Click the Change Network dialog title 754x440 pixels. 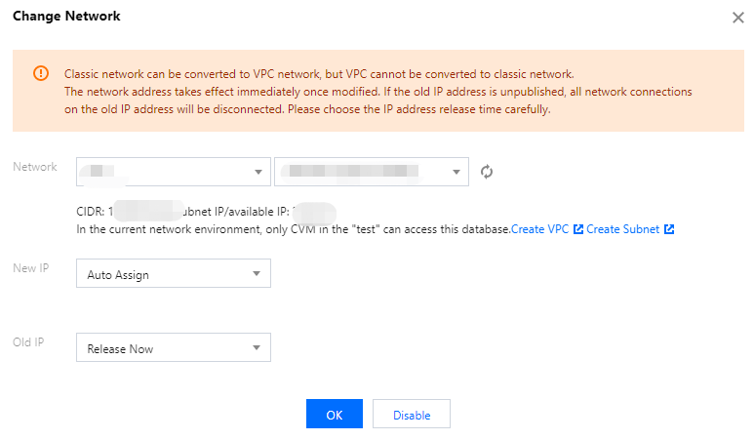pos(66,16)
